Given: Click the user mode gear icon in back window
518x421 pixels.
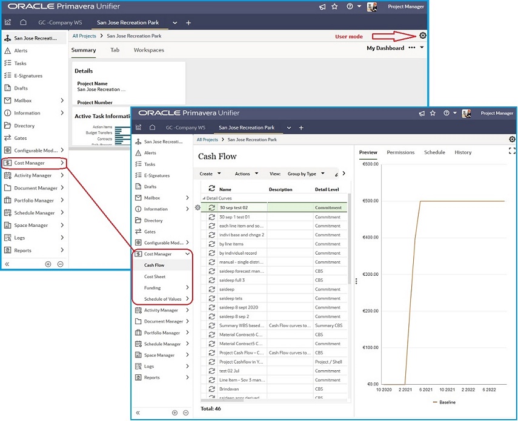Looking at the screenshot, I should (x=422, y=36).
